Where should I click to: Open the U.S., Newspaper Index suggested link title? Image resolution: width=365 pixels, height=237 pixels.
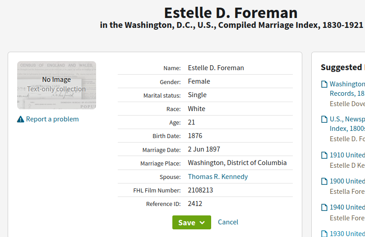pos(347,119)
